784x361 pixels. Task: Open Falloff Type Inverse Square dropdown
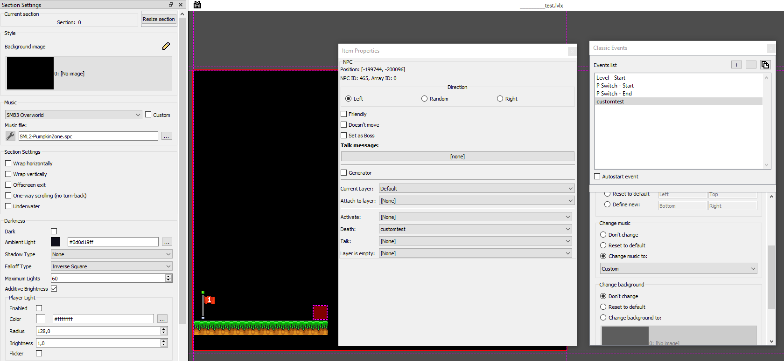click(x=112, y=266)
